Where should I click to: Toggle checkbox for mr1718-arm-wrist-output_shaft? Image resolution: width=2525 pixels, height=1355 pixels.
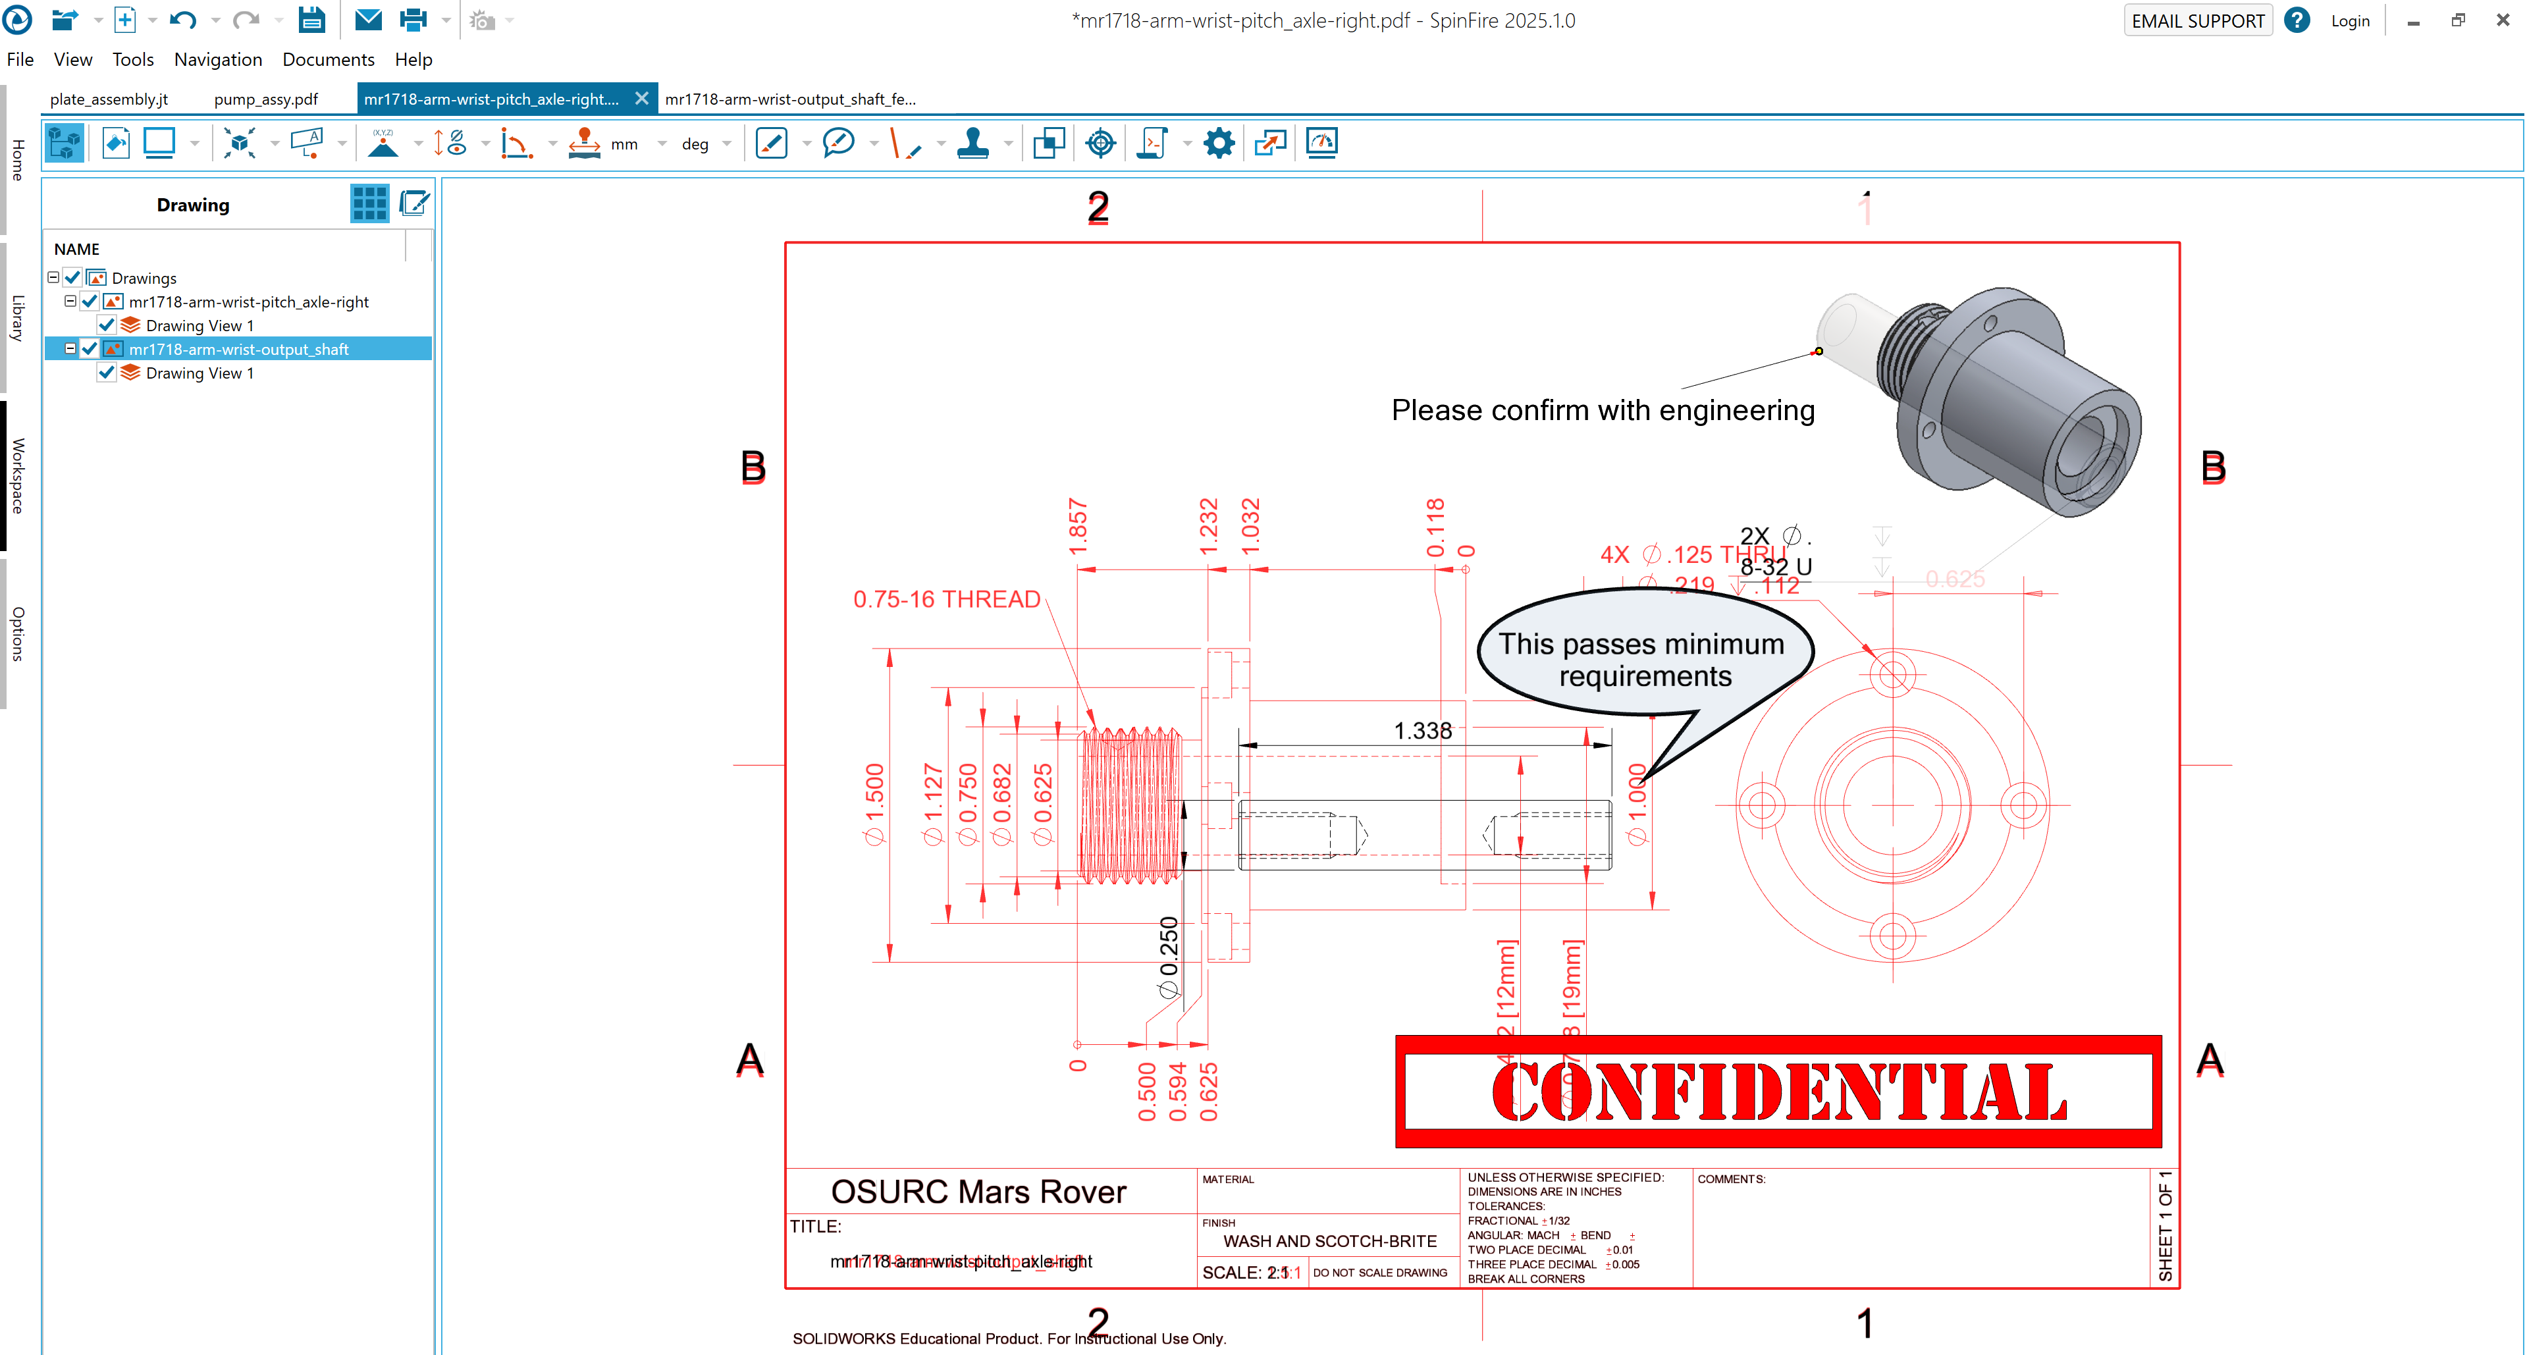click(90, 349)
